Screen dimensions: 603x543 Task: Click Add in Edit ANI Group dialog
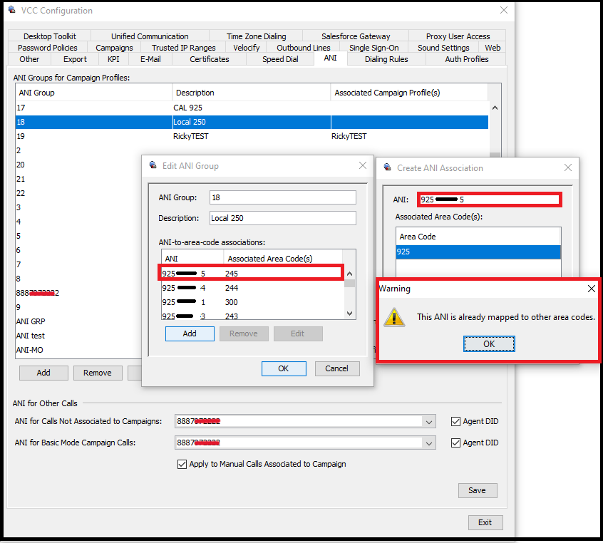pyautogui.click(x=190, y=333)
